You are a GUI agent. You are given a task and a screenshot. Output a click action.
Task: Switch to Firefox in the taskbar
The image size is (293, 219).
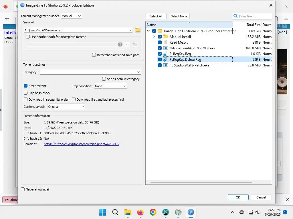[x=140, y=212]
